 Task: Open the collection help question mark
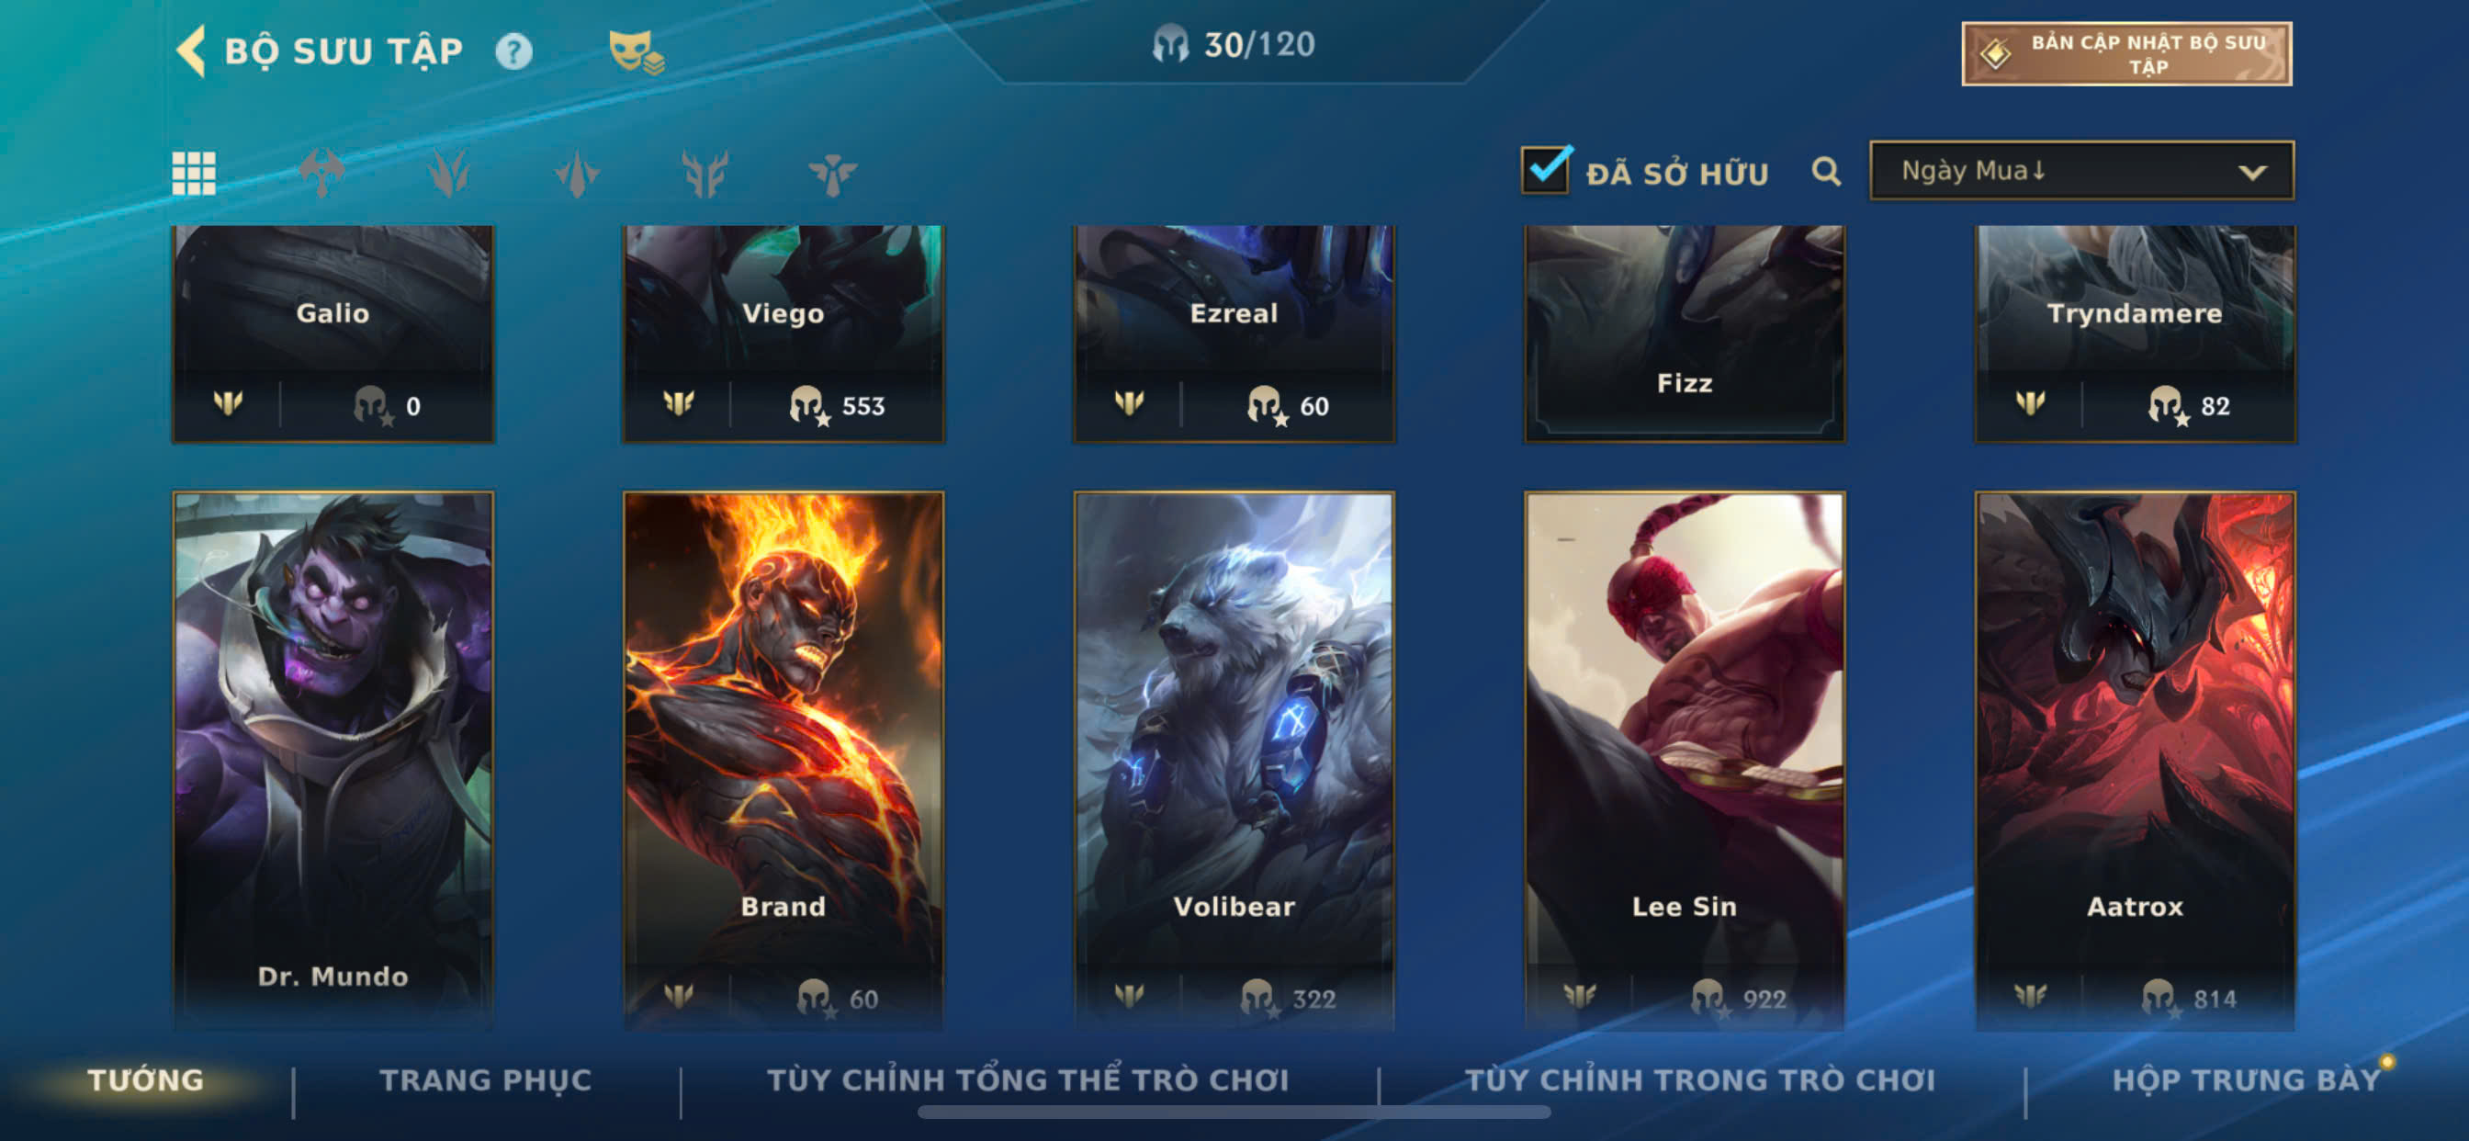pos(513,51)
